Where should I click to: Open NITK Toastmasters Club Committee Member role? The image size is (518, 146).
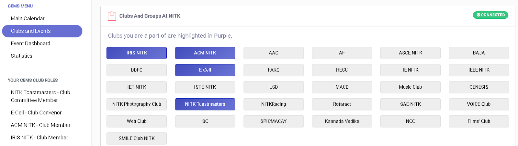coord(40,96)
